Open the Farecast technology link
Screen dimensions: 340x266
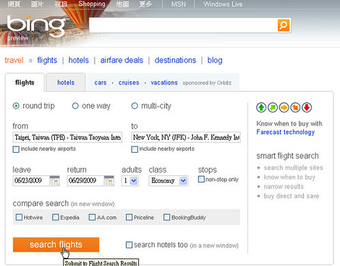285,132
